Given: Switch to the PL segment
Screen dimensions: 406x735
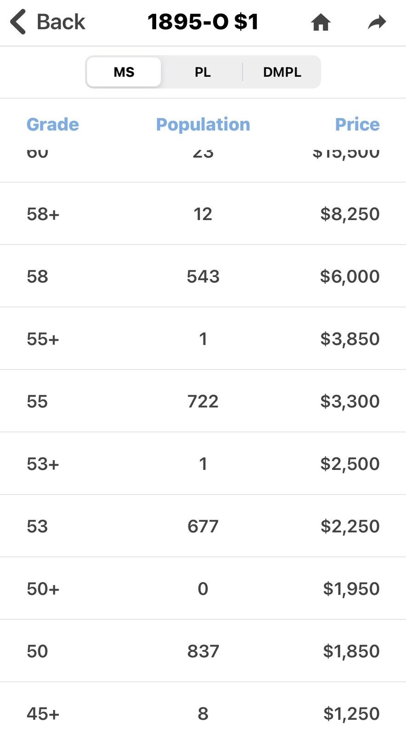Looking at the screenshot, I should click(203, 72).
